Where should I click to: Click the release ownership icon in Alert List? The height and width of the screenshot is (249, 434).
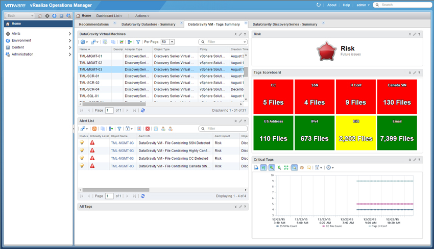(170, 129)
